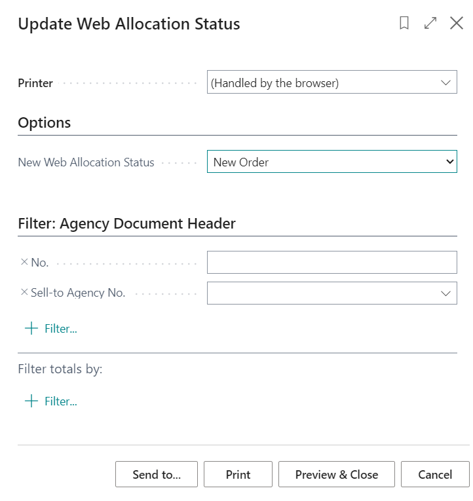Click the Filter: Agency Document Header heading

126,223
